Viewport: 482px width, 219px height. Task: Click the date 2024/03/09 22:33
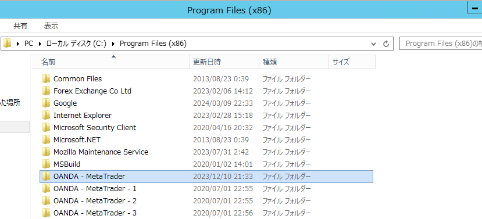[223, 103]
